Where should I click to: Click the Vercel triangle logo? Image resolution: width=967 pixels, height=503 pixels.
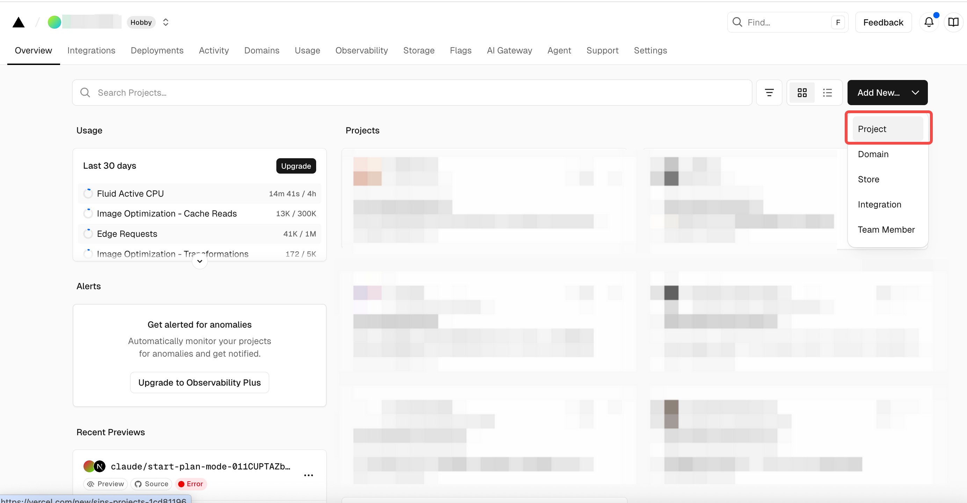coord(19,22)
